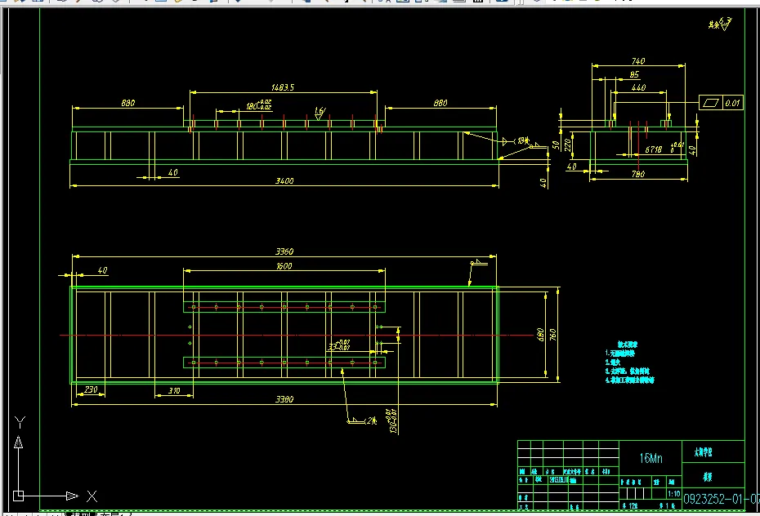Click the UCS origin square icon

point(19,496)
